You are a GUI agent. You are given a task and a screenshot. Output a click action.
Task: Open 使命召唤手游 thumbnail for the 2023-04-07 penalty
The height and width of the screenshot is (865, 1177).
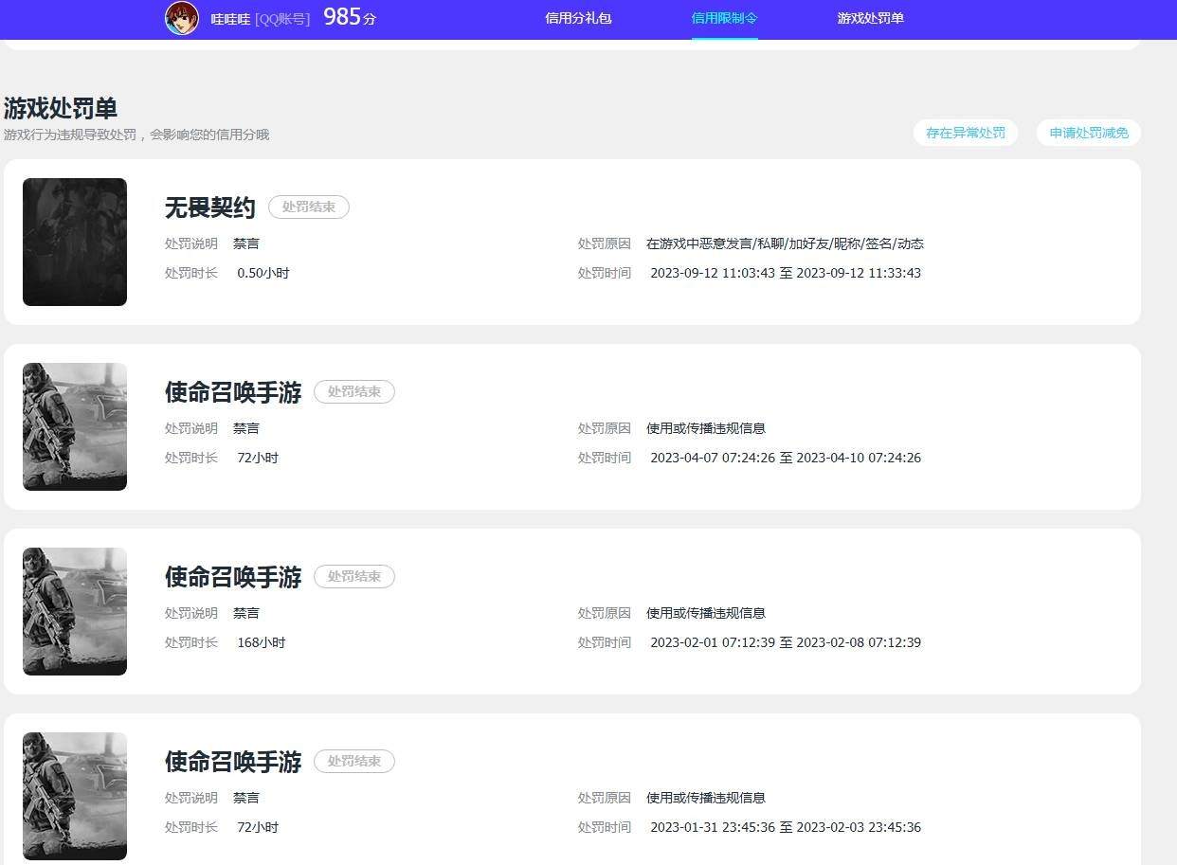coord(75,426)
